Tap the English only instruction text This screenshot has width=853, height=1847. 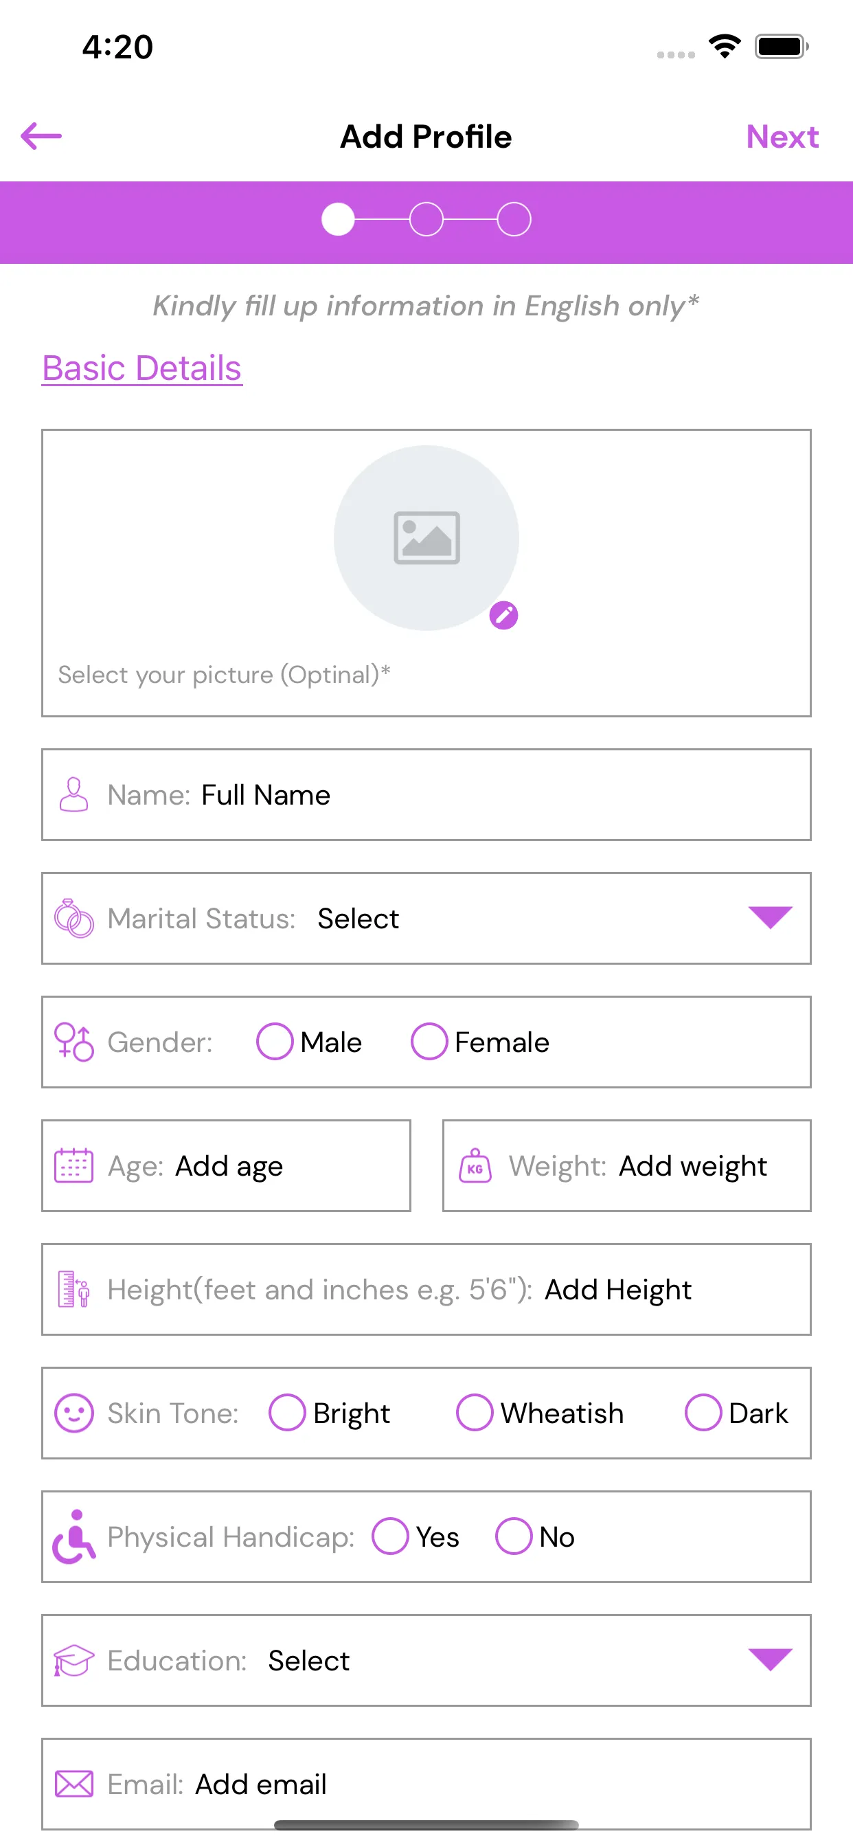426,306
